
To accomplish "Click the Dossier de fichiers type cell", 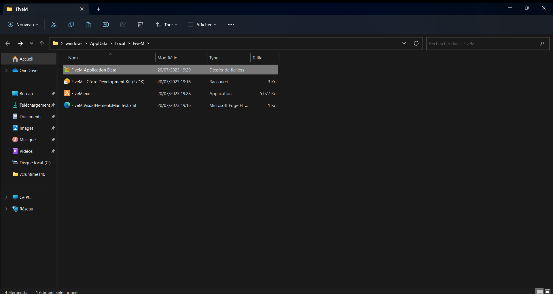I will click(x=227, y=70).
